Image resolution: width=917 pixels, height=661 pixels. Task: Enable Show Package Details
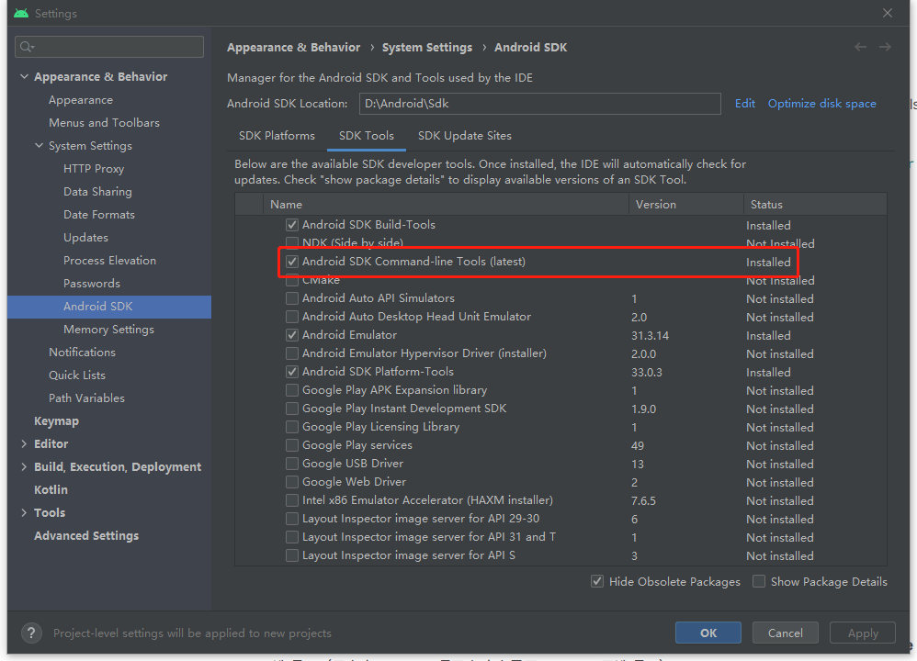click(759, 581)
